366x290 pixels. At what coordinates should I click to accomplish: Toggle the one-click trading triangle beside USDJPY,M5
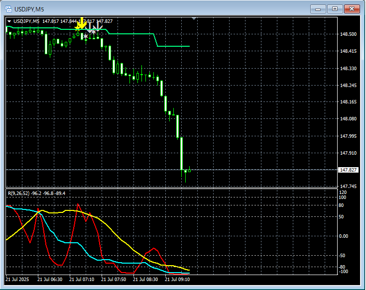click(9, 21)
